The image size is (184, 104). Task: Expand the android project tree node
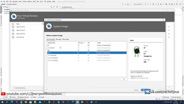pyautogui.click(x=3, y=9)
